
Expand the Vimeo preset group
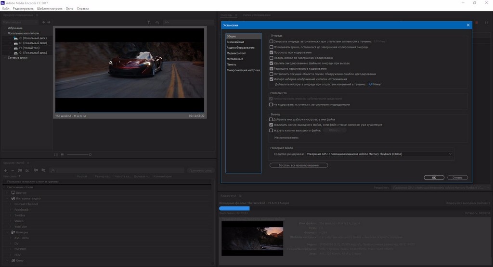coord(10,221)
